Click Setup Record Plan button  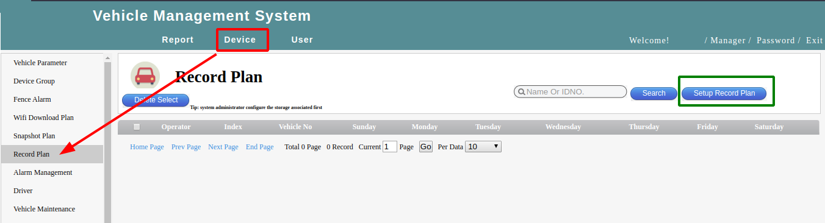point(724,93)
